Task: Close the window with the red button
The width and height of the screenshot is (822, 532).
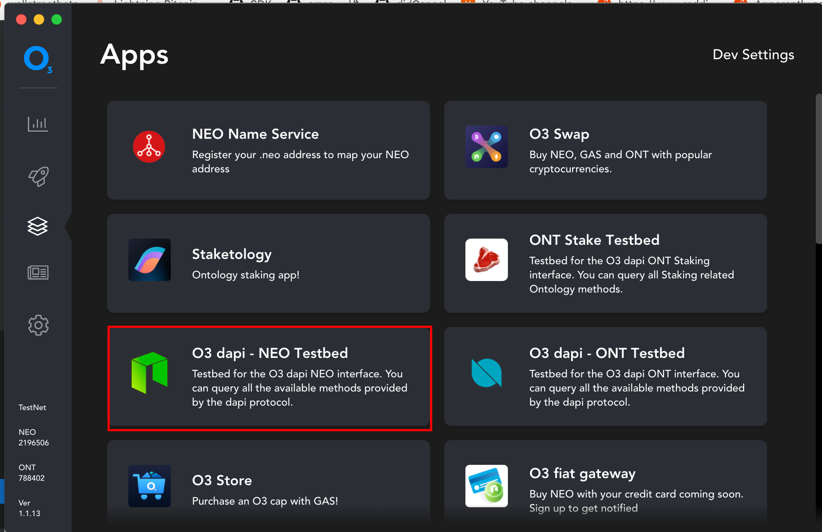Action: (x=21, y=19)
